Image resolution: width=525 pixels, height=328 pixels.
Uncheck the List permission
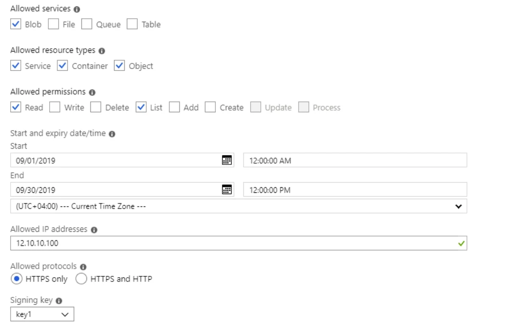(141, 107)
